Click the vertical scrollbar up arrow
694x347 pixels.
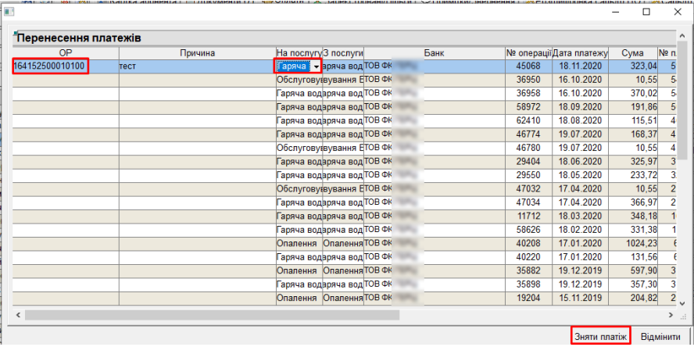pos(681,34)
